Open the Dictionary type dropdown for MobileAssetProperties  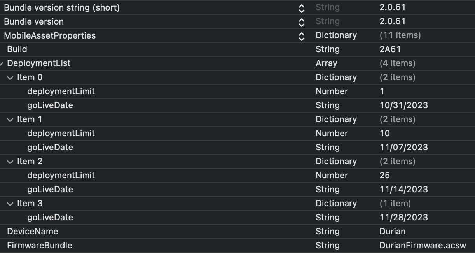coord(336,35)
